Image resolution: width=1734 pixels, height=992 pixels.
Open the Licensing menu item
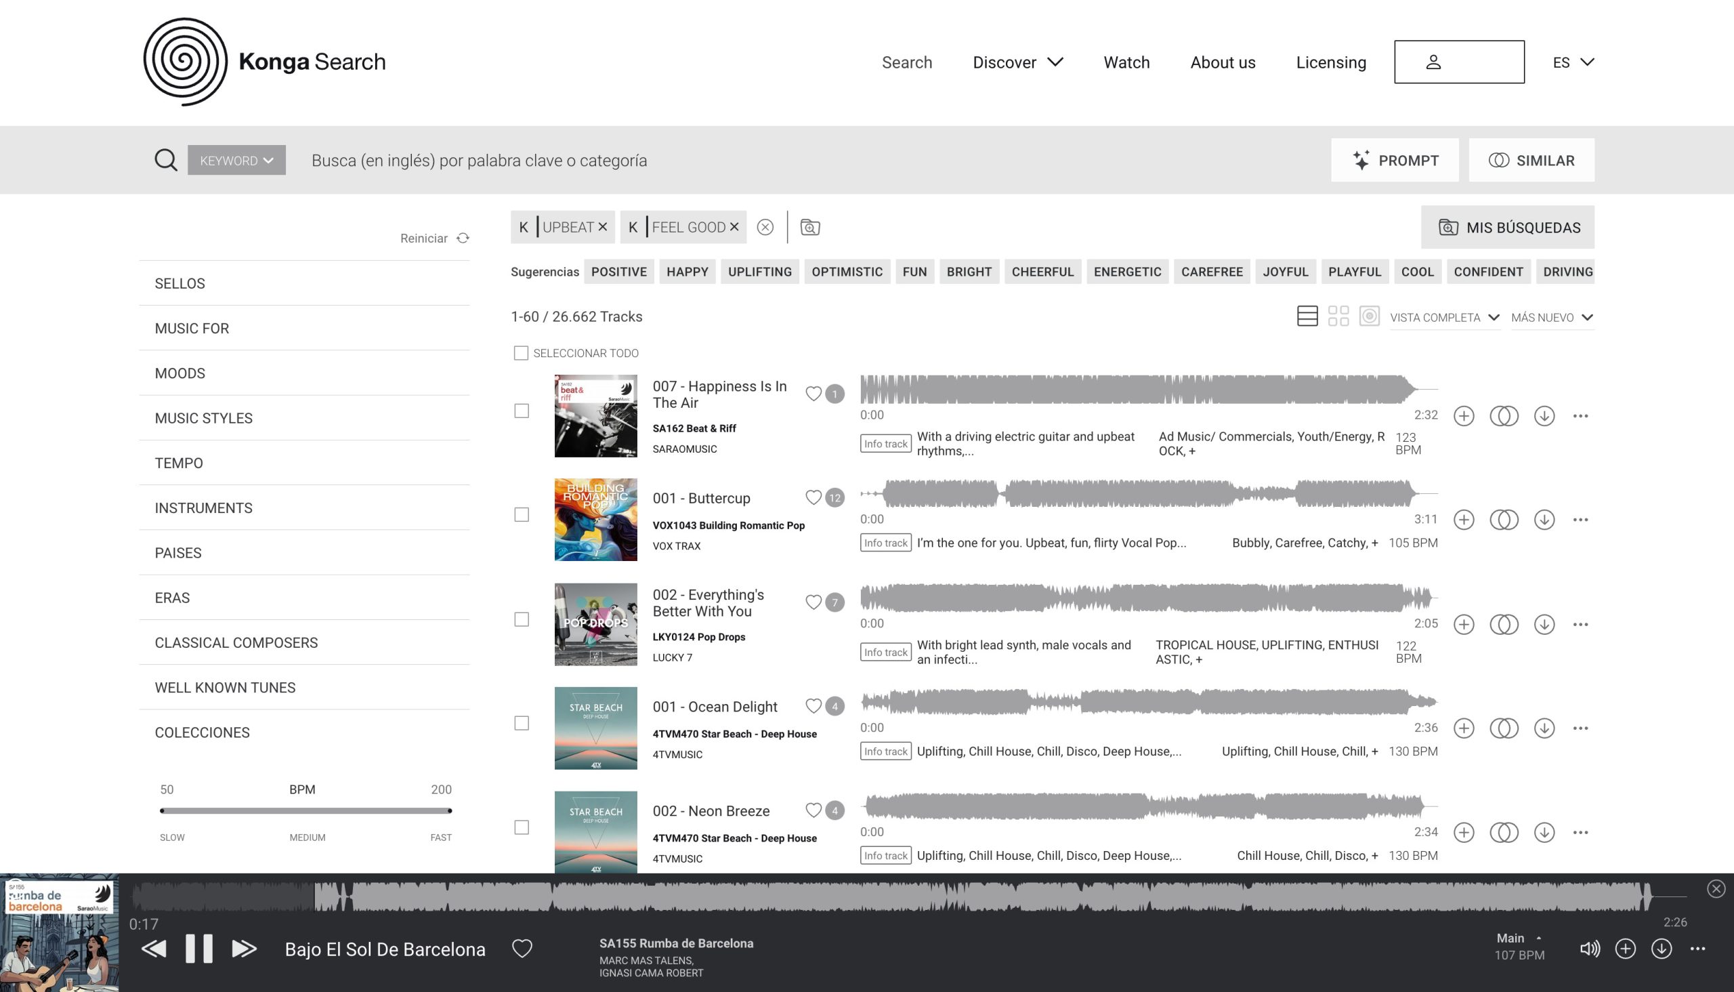[1331, 63]
